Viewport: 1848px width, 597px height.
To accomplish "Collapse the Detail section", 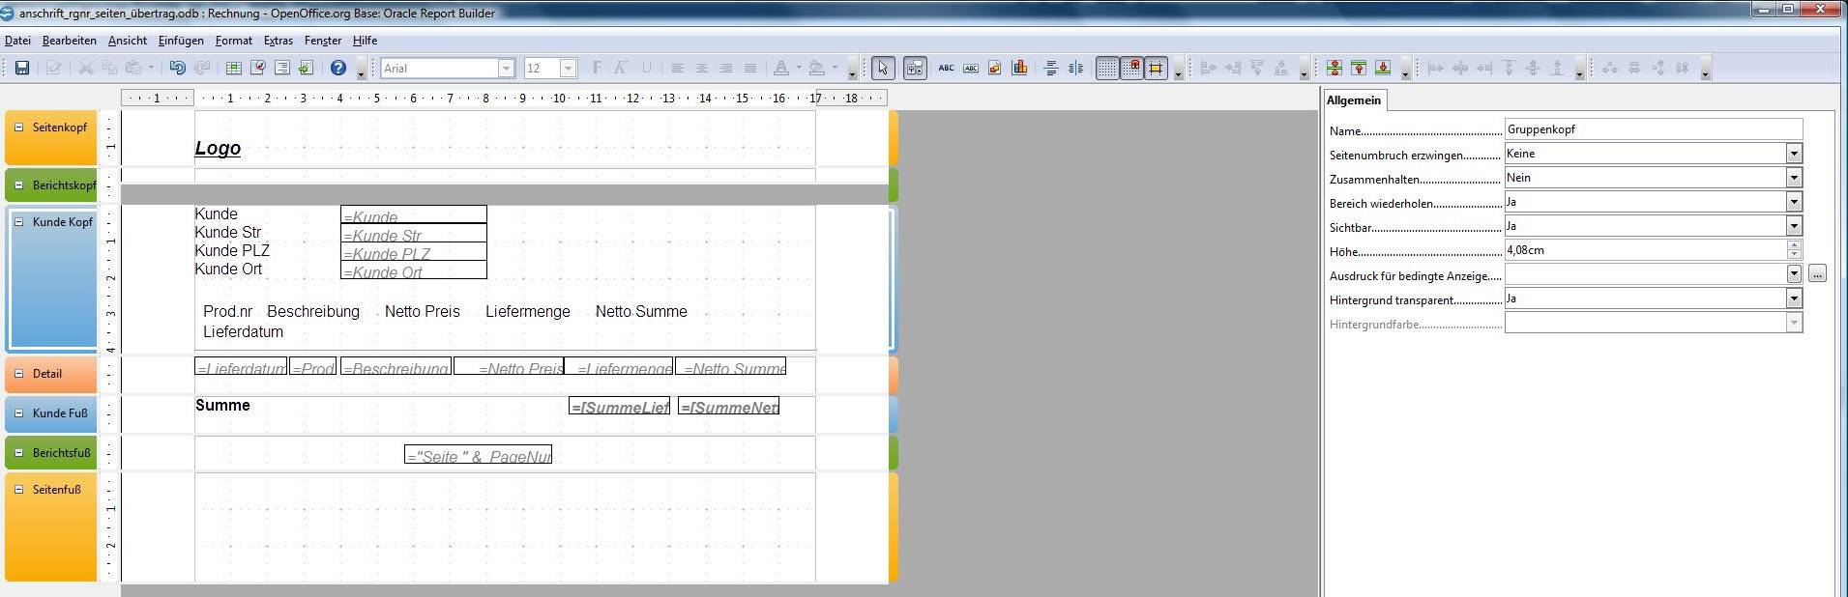I will coord(18,373).
